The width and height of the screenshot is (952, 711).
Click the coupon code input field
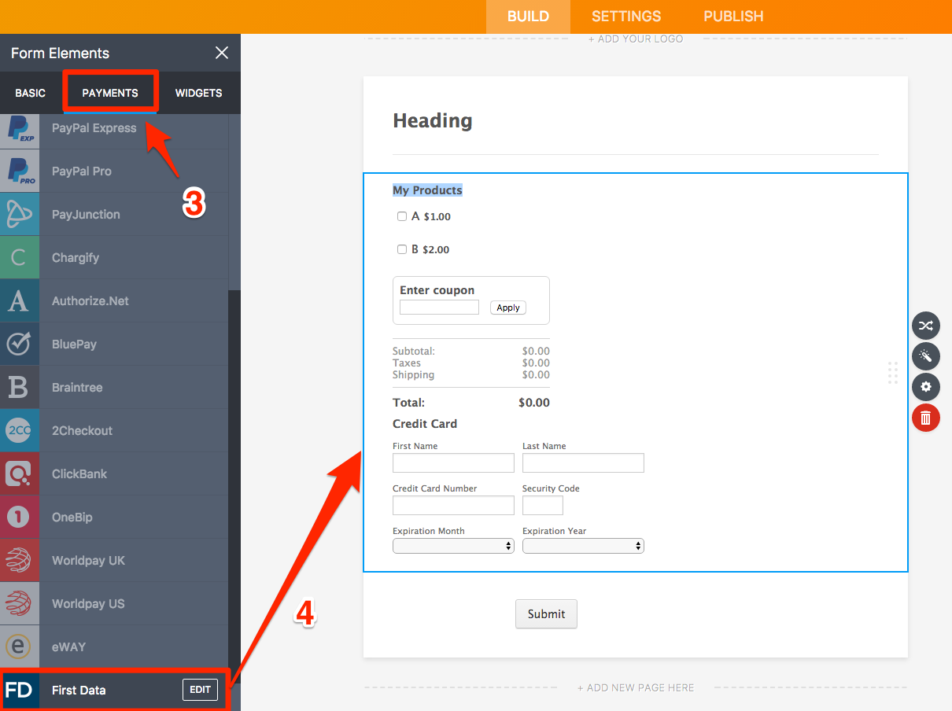pos(439,308)
